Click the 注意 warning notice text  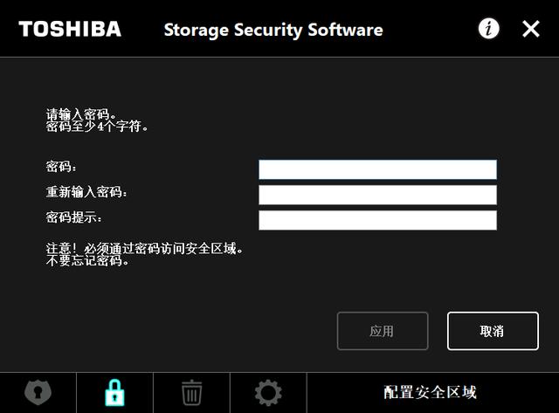143,249
